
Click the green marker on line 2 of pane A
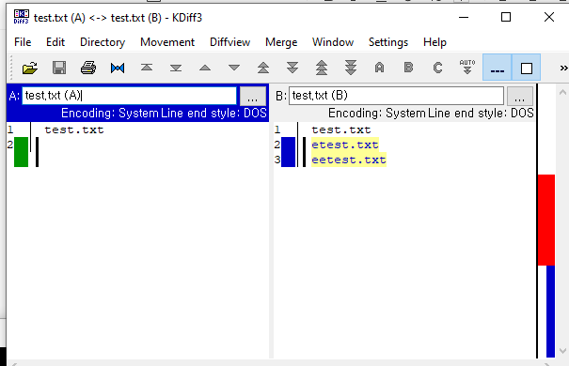click(21, 152)
